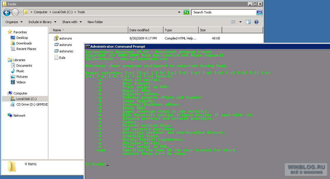Click the Videos filmstrip icon

[x=13, y=82]
